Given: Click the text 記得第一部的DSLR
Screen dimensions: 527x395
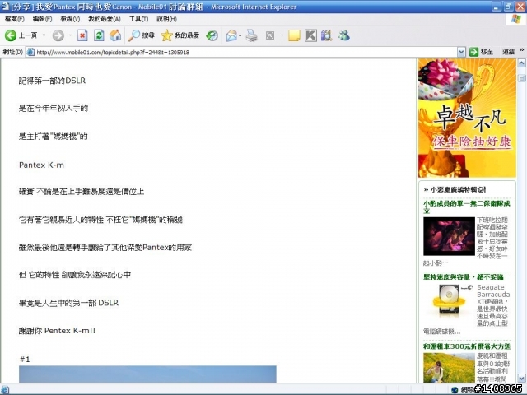Looking at the screenshot, I should coord(52,81).
